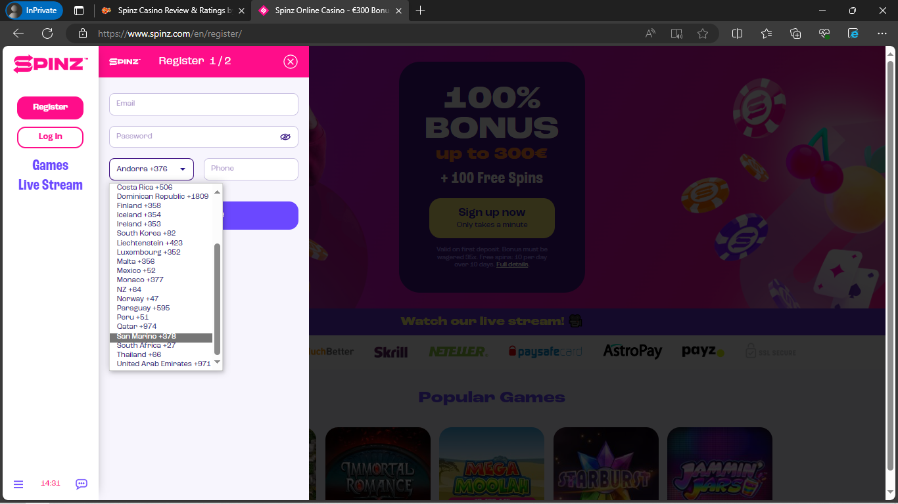Open the live chat bubble icon

point(82,484)
